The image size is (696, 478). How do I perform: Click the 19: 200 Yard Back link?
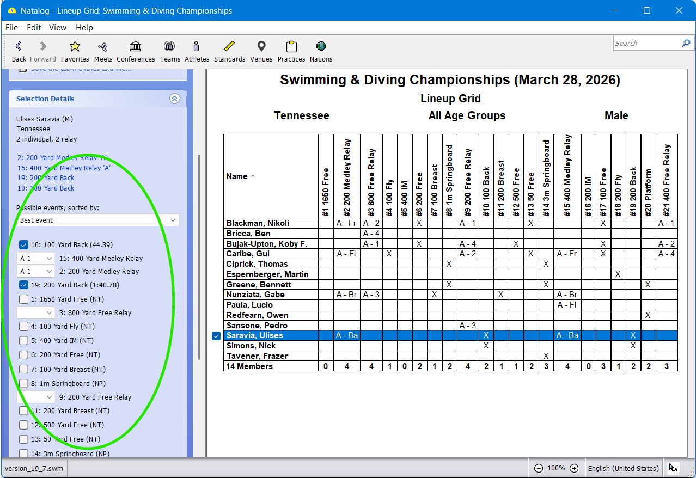tap(46, 178)
